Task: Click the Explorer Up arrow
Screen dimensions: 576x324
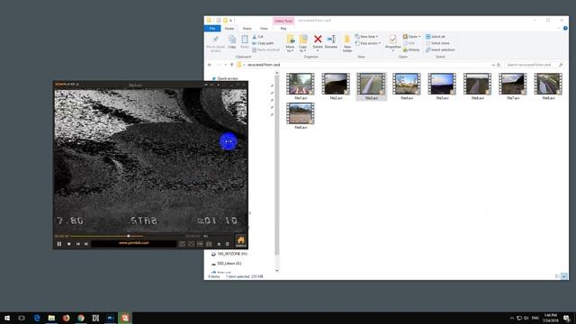Action: tap(232, 65)
